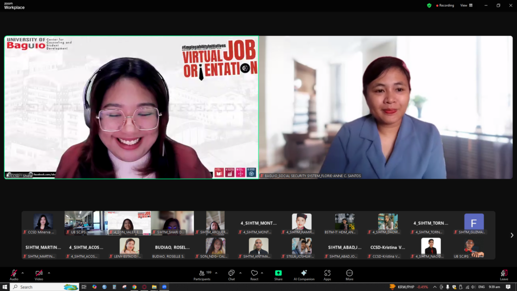
Task: Unmute the microphone with the Audio icon
Action: click(14, 274)
